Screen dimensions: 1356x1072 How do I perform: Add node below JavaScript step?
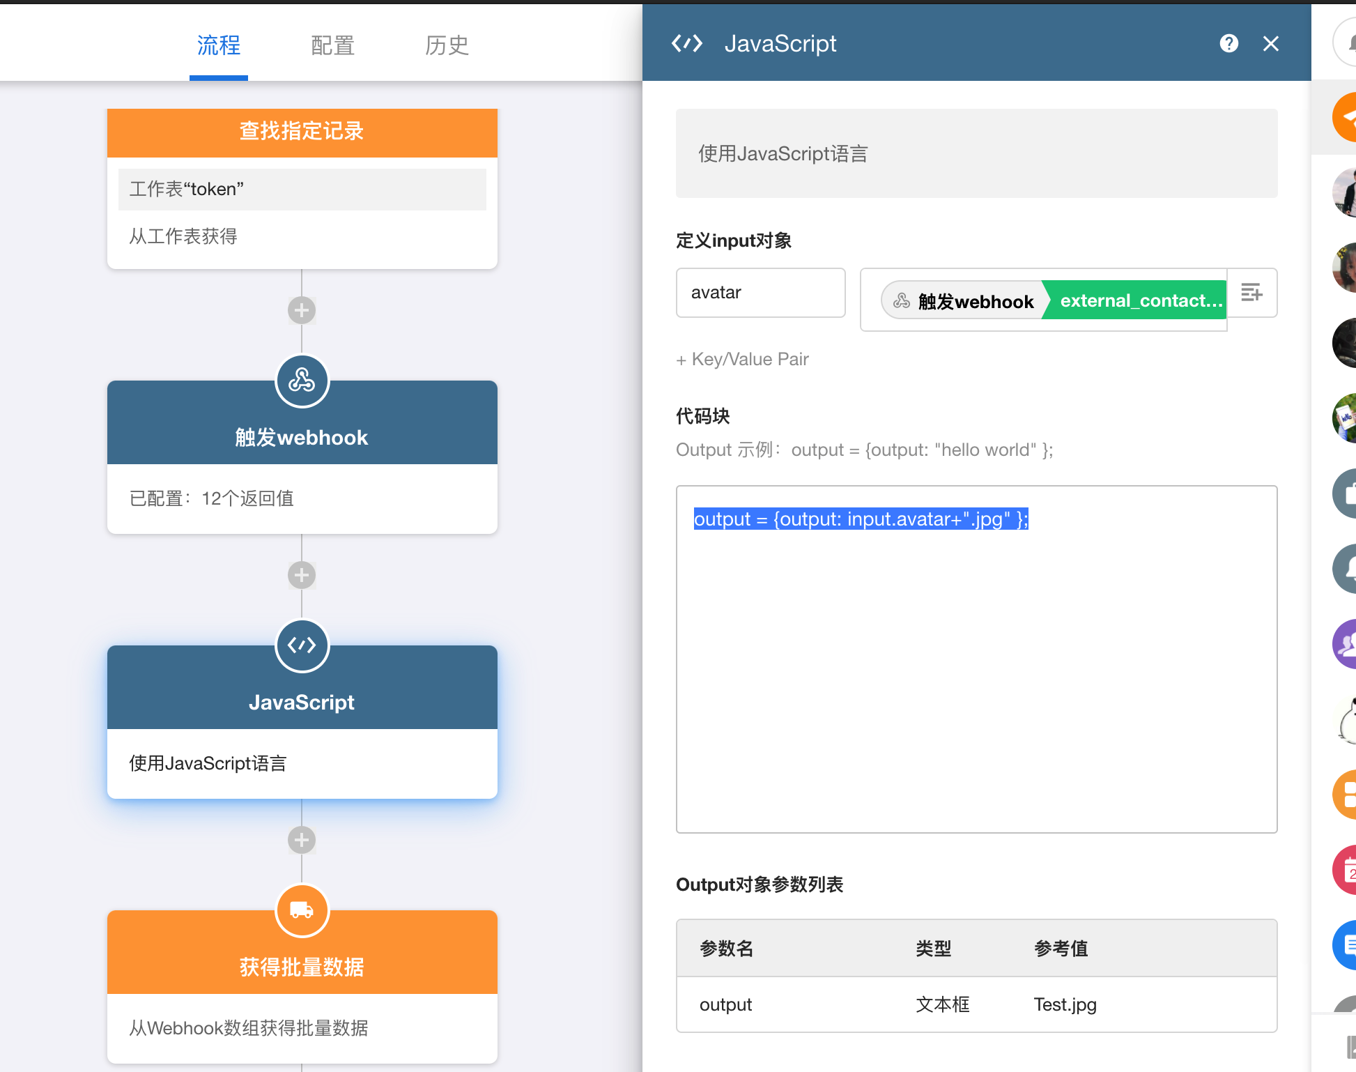click(x=302, y=840)
